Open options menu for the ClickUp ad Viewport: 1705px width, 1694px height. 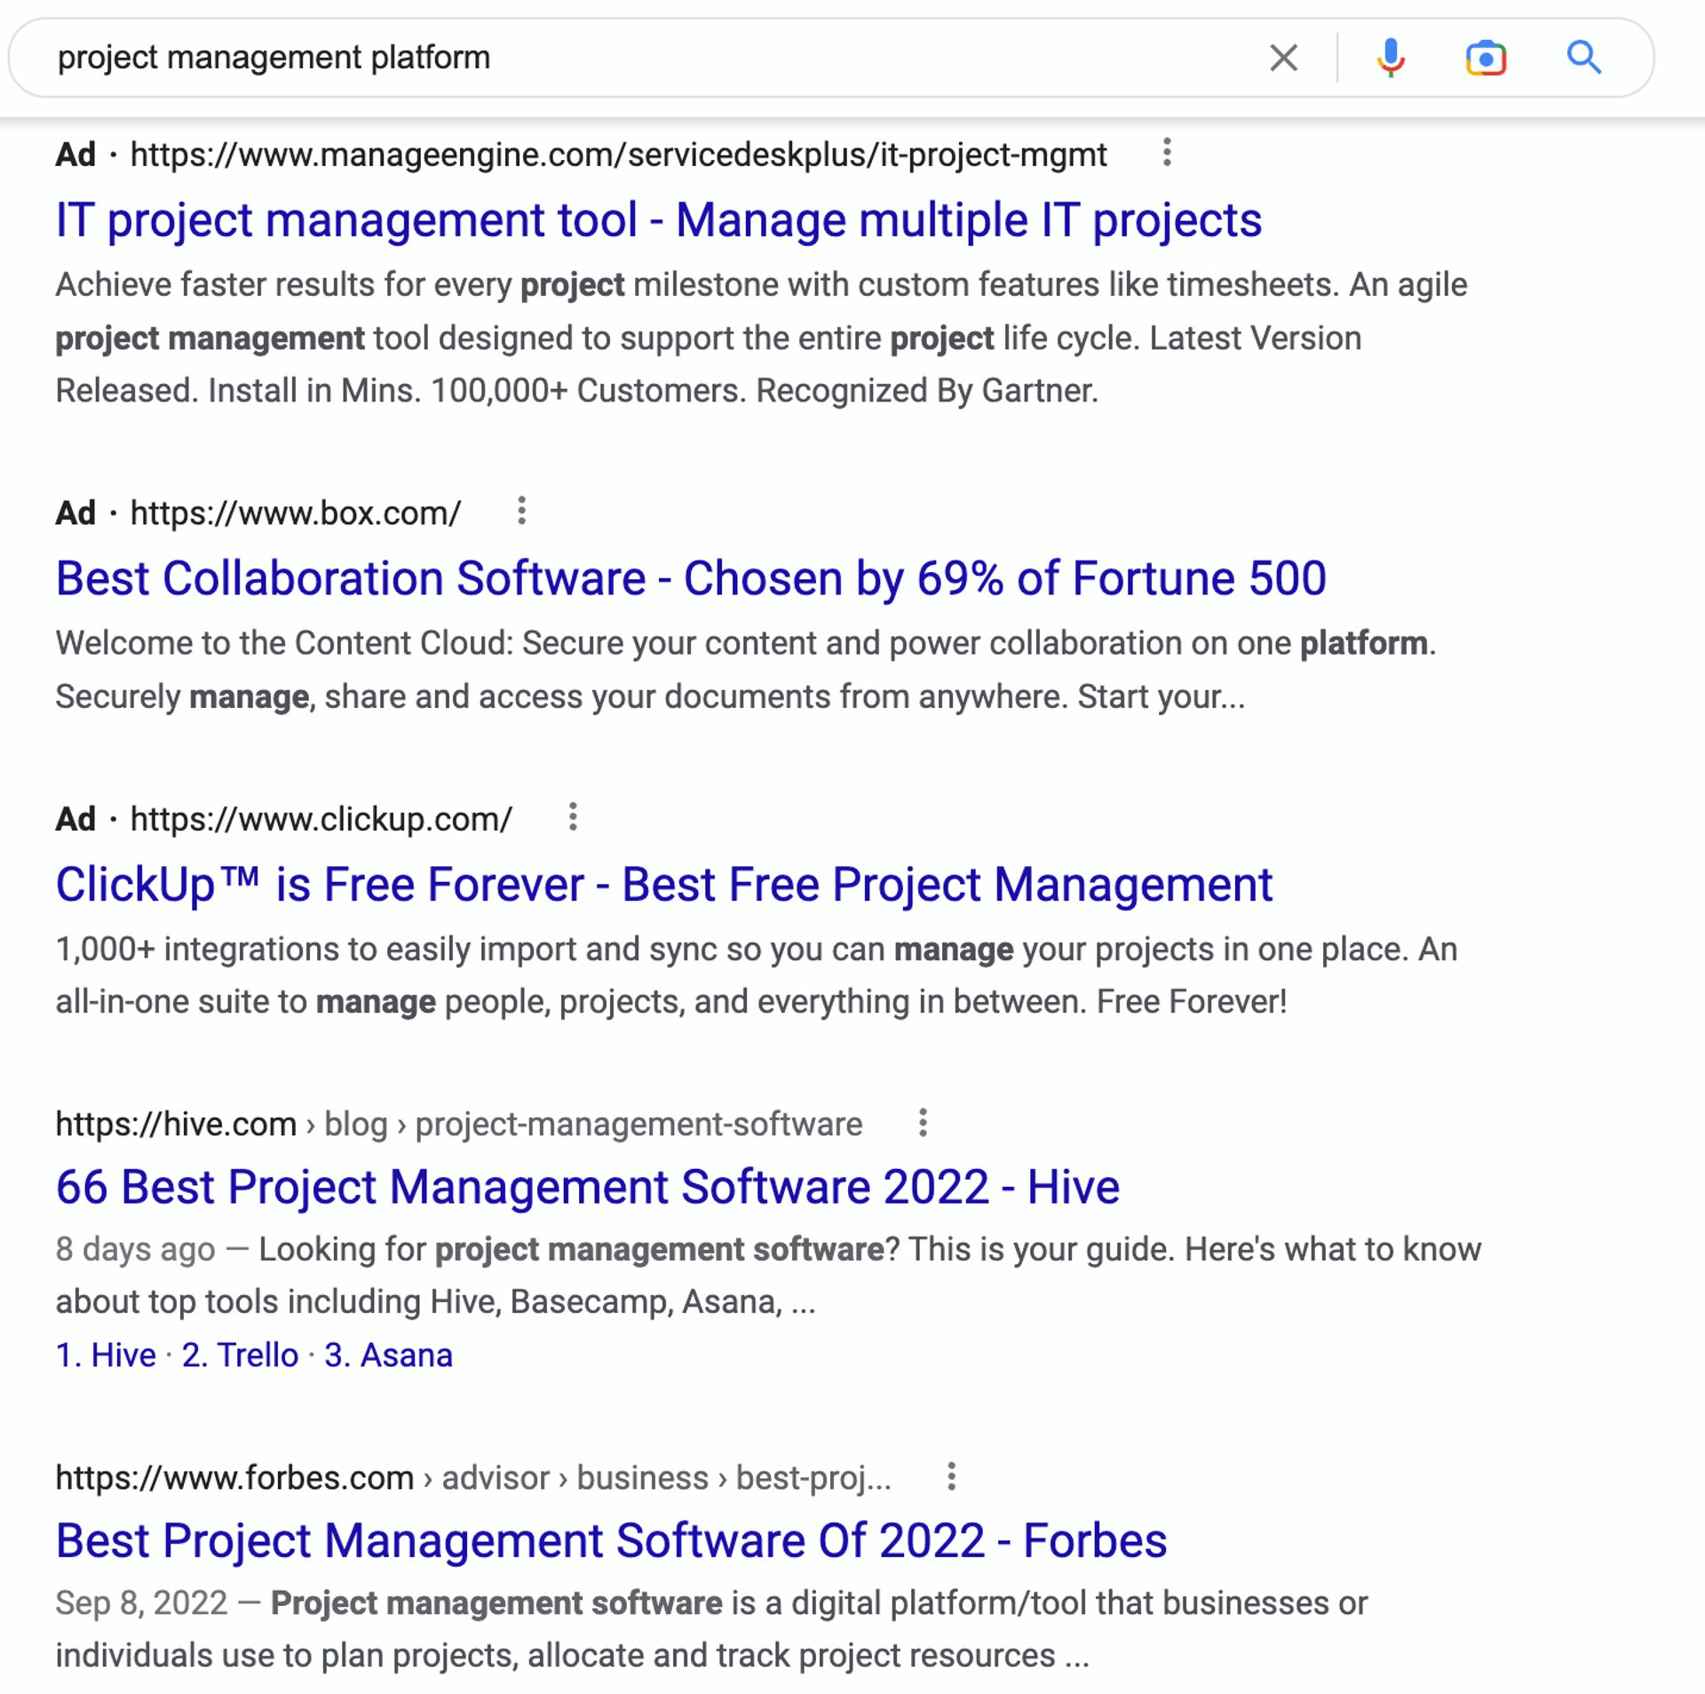click(x=572, y=818)
